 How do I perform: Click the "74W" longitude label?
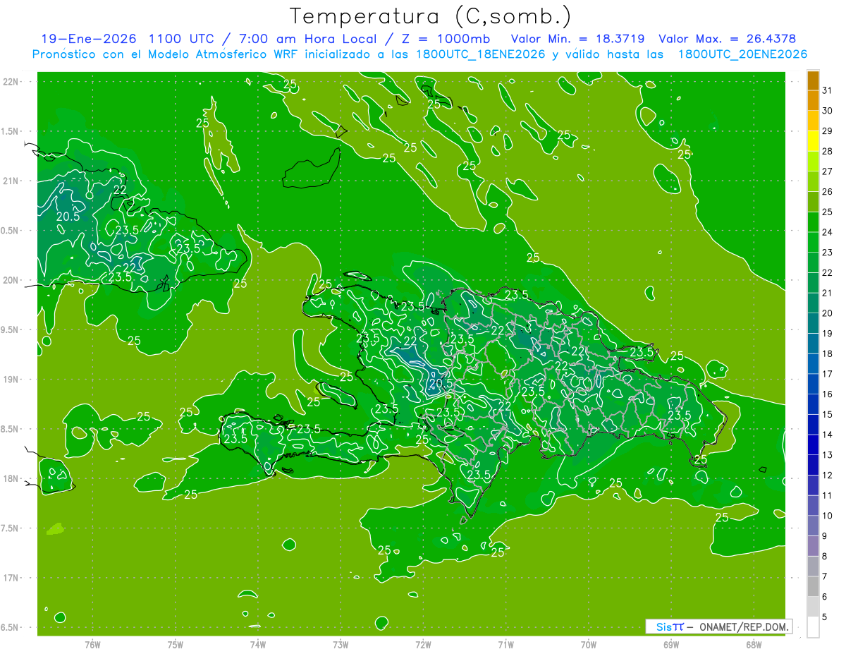point(257,645)
